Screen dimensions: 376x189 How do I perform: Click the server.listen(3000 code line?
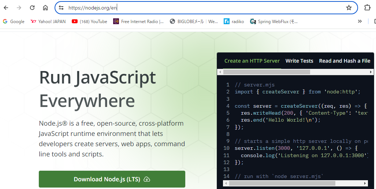pos(296,148)
